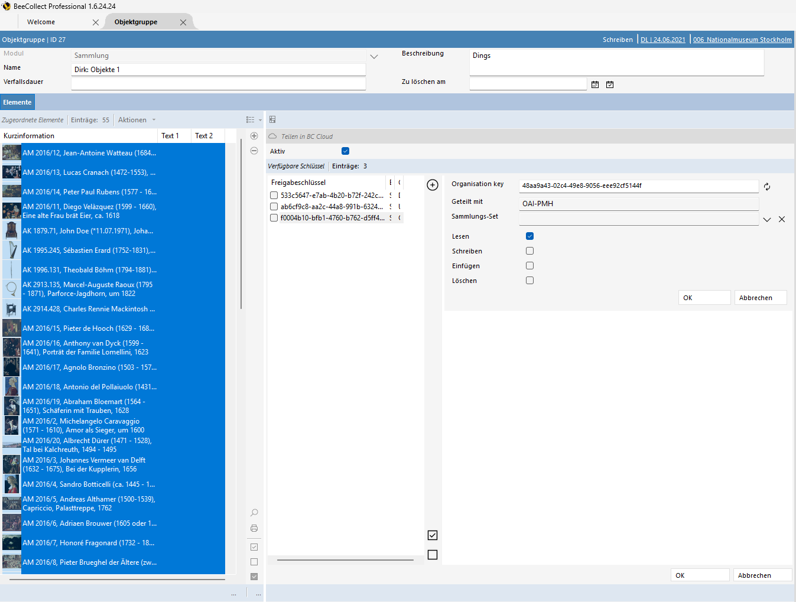
Task: Check the key 533c5647-e7ab entry checkbox
Action: point(274,195)
